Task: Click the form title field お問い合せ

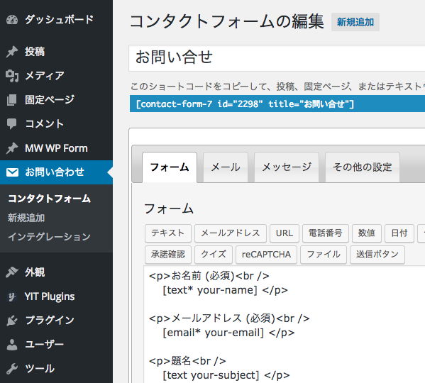Action: [x=277, y=58]
